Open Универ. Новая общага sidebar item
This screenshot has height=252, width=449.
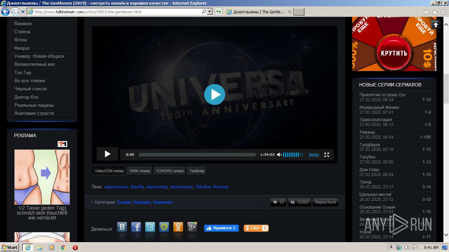coord(42,56)
